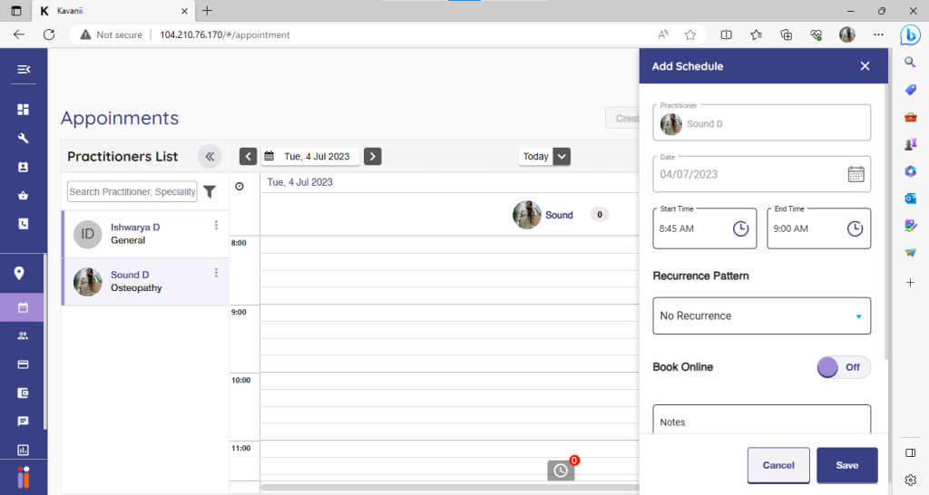
Task: Click the calendar icon in Date field
Action: point(856,174)
